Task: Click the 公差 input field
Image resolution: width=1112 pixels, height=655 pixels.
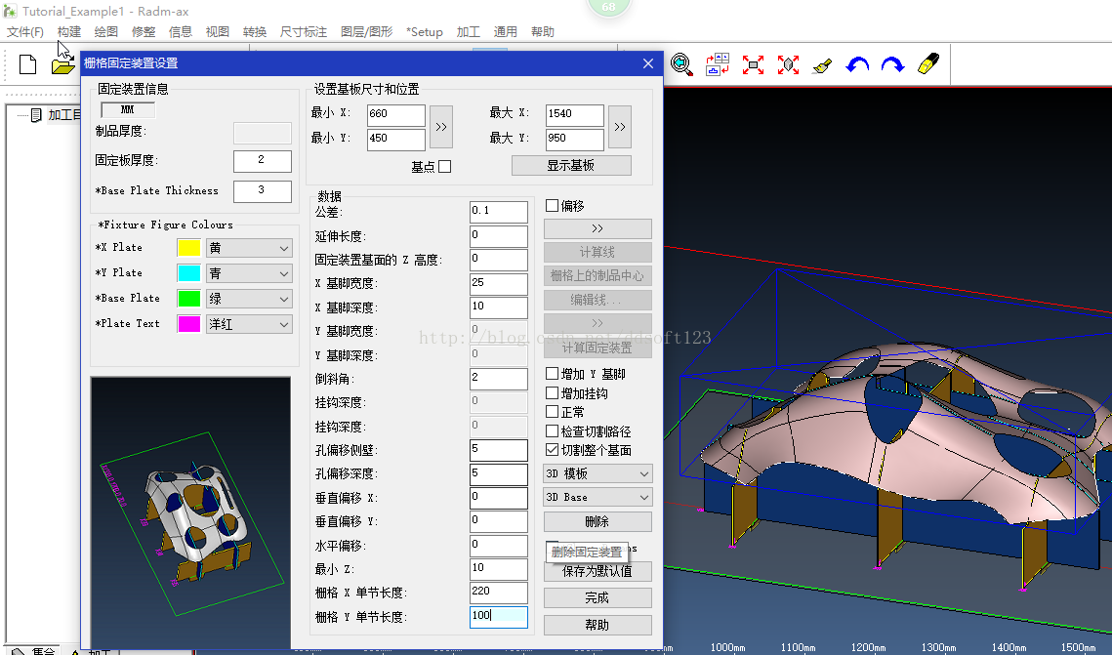Action: [499, 212]
